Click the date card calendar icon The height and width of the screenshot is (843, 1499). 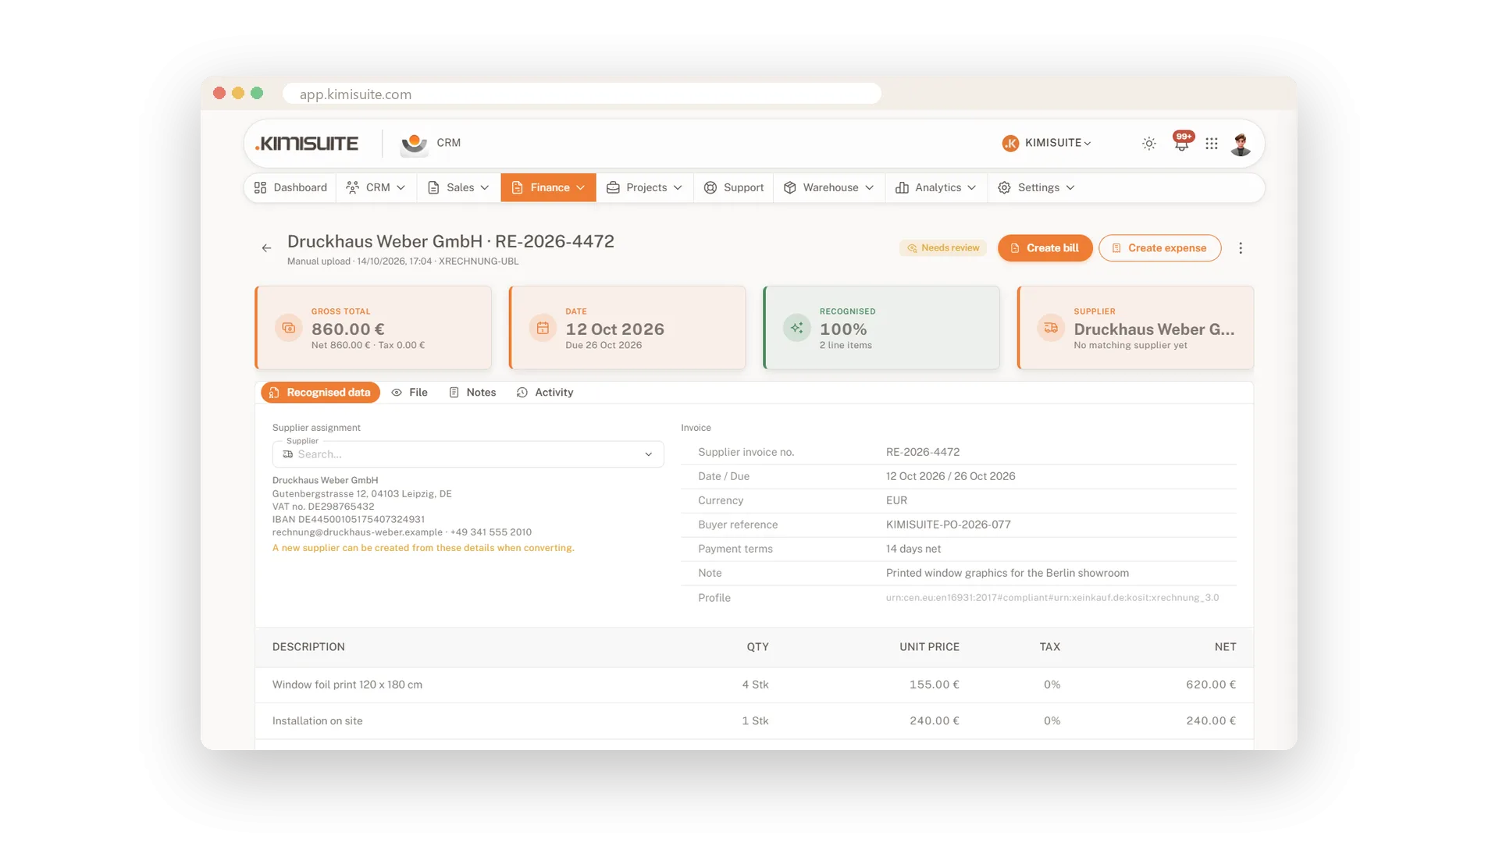click(x=543, y=328)
